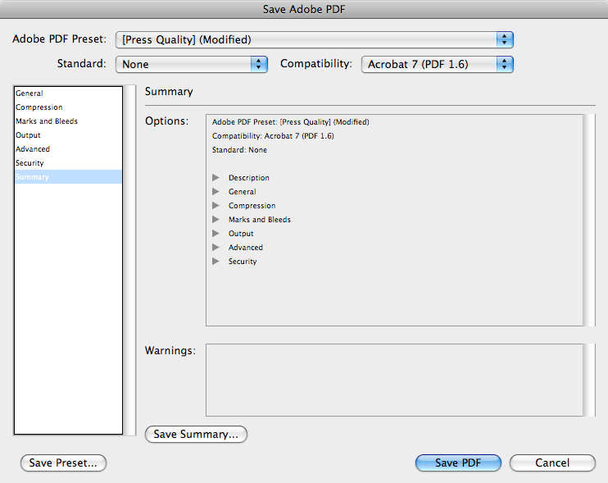Click the Save Summary... button
The image size is (608, 483).
point(196,434)
